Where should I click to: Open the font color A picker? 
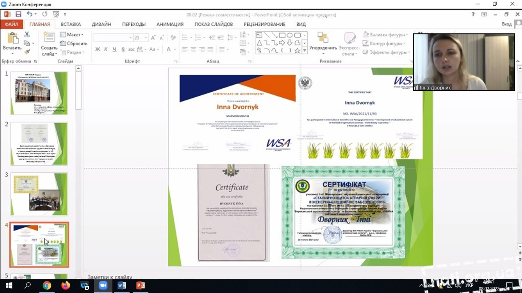coord(169,49)
